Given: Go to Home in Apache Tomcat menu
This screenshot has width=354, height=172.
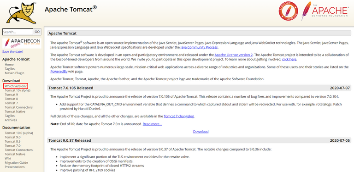Looking at the screenshot, I should pos(9,65).
